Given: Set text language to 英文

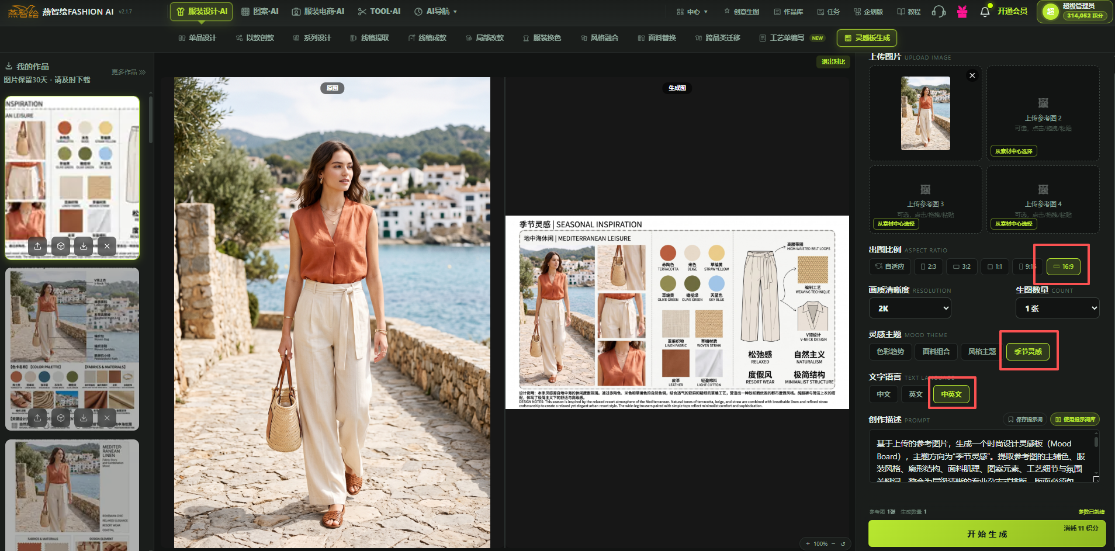Looking at the screenshot, I should [916, 394].
